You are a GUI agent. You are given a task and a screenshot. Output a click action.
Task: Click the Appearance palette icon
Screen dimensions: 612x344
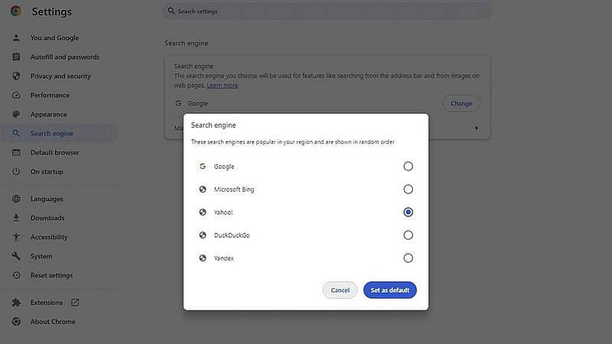(16, 114)
